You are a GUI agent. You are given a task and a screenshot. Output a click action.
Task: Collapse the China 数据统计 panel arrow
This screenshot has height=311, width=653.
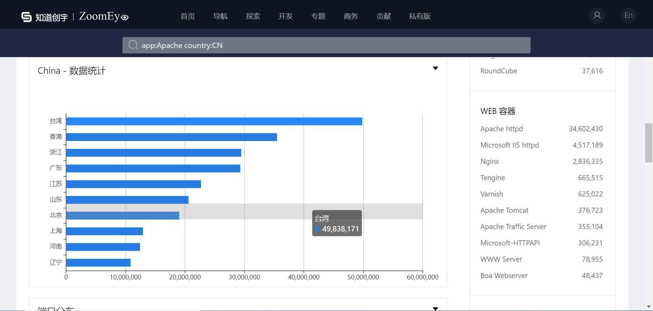coord(435,68)
